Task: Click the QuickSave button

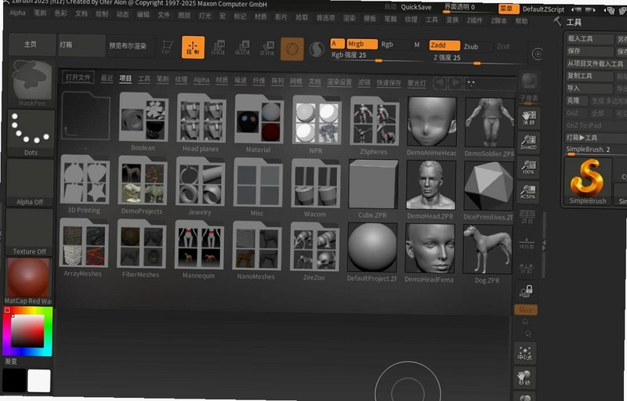Action: [x=416, y=7]
